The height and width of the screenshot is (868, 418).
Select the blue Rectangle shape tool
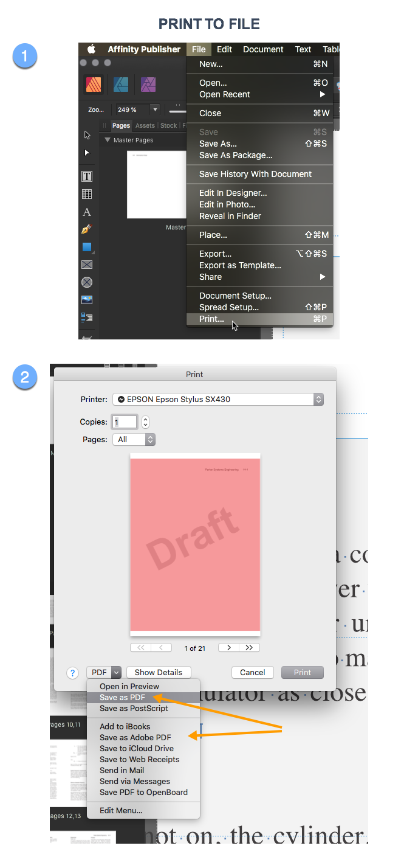(x=87, y=248)
